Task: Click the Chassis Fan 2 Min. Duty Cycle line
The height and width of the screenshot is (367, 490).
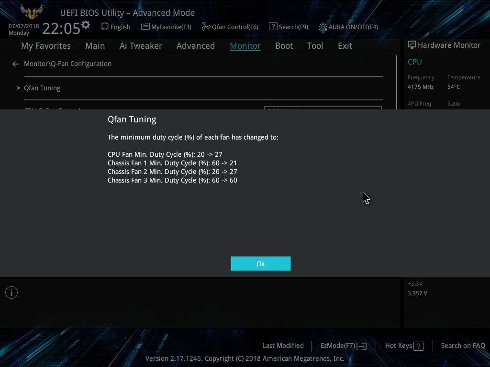Action: click(x=172, y=172)
